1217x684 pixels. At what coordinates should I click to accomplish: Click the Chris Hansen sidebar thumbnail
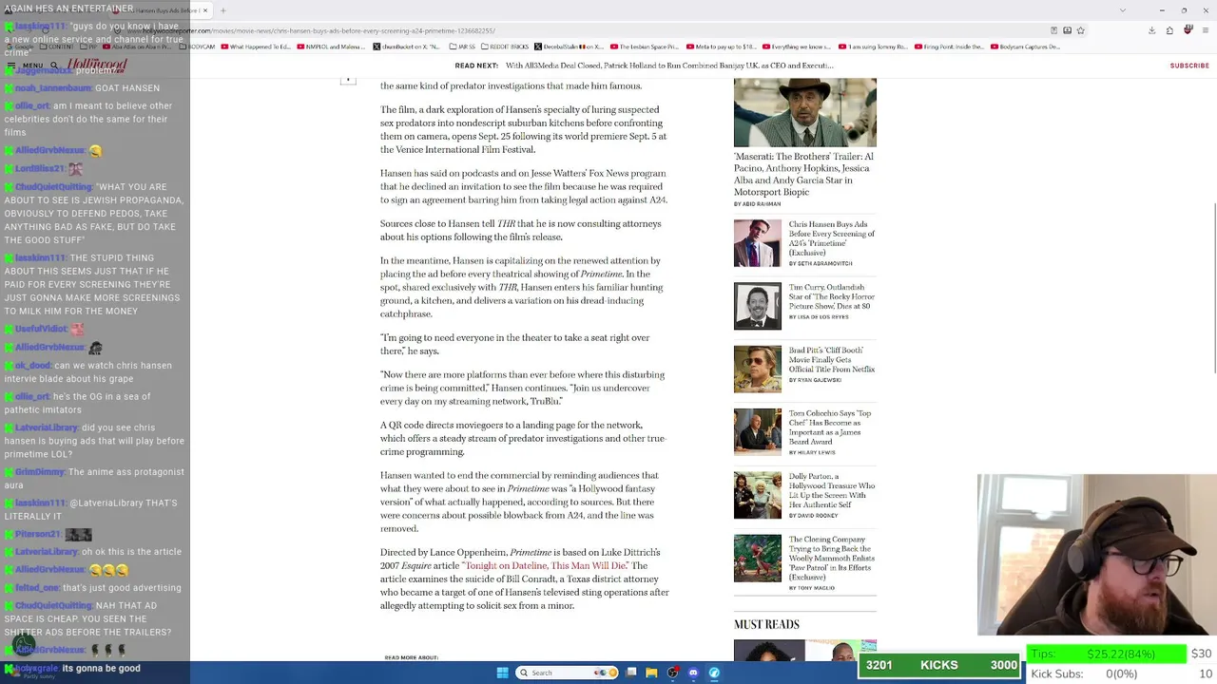758,243
